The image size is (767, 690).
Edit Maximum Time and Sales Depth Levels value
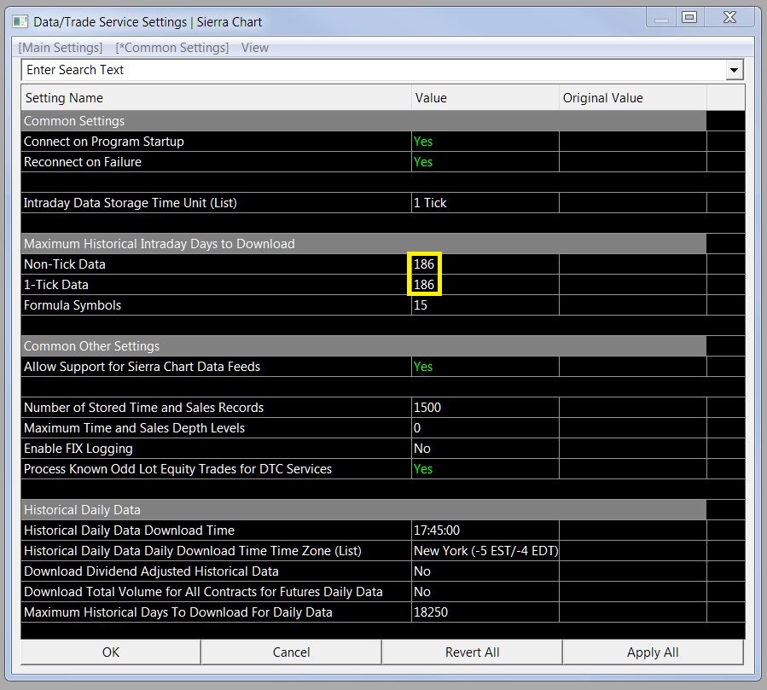485,428
